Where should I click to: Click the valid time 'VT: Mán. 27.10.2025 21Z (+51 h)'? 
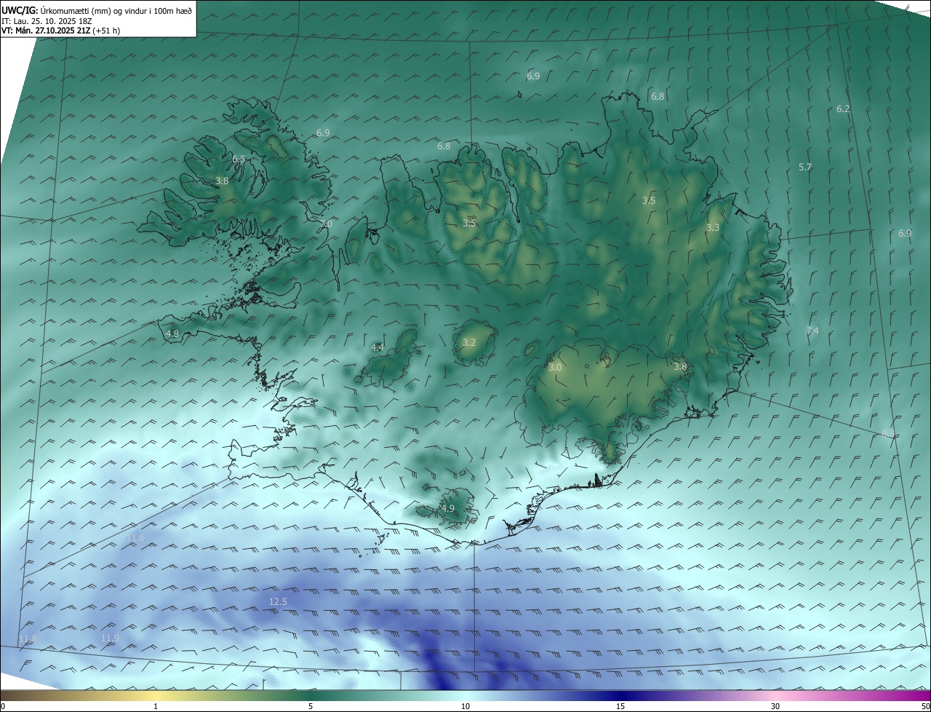tap(61, 31)
